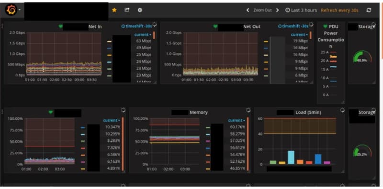383x189 pixels.
Task: Click the 54.478% Memory legend value
Action: click(237, 155)
